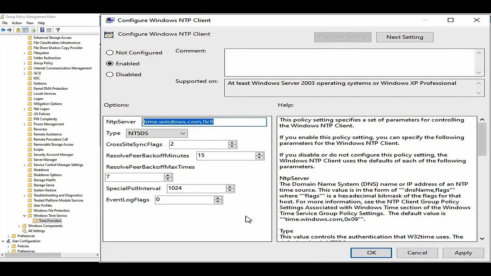
Task: Increase EventLogFlags with up arrow
Action: tap(218, 198)
